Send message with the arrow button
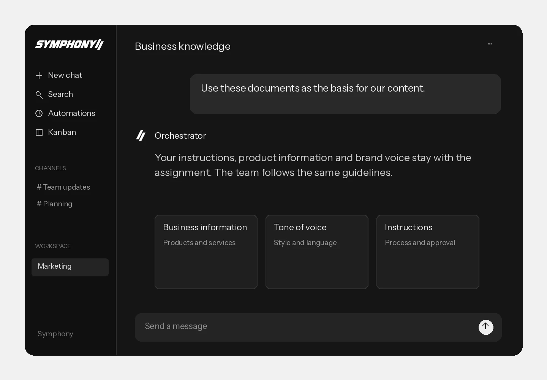 [x=486, y=327]
